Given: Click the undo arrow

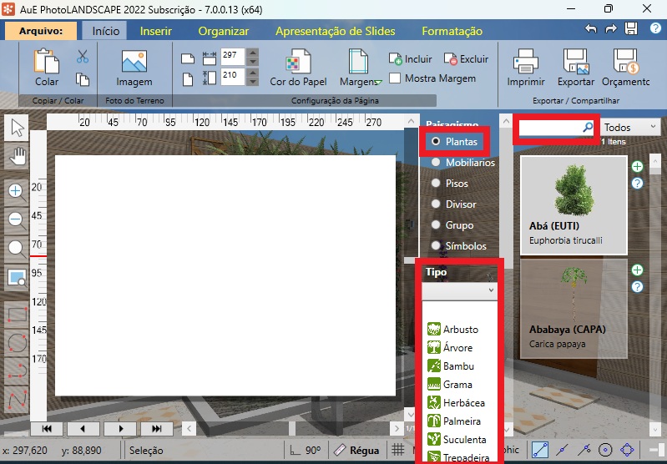Looking at the screenshot, I should click(591, 29).
